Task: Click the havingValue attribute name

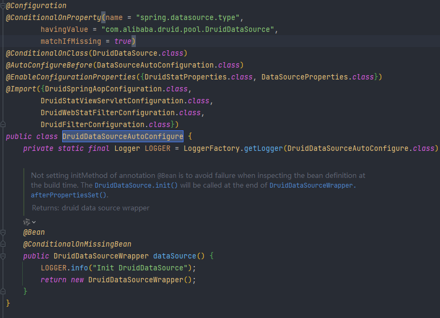Action: pyautogui.click(x=64, y=29)
